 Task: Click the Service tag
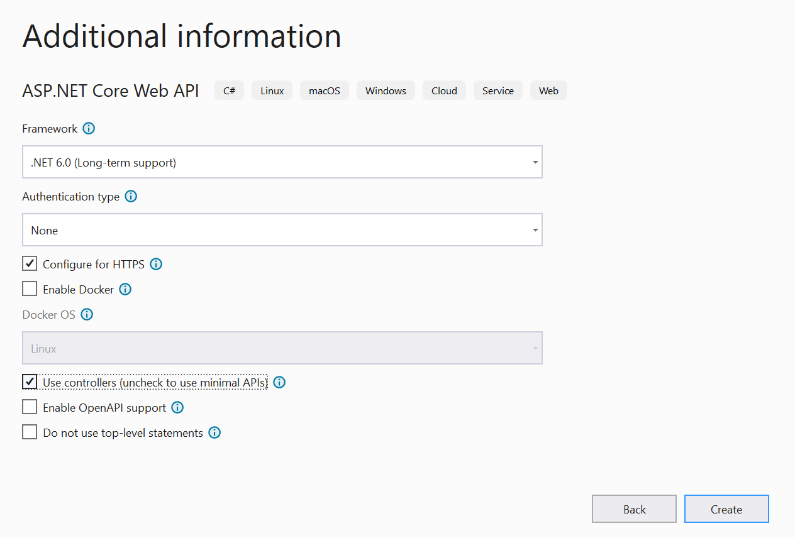pyautogui.click(x=498, y=91)
